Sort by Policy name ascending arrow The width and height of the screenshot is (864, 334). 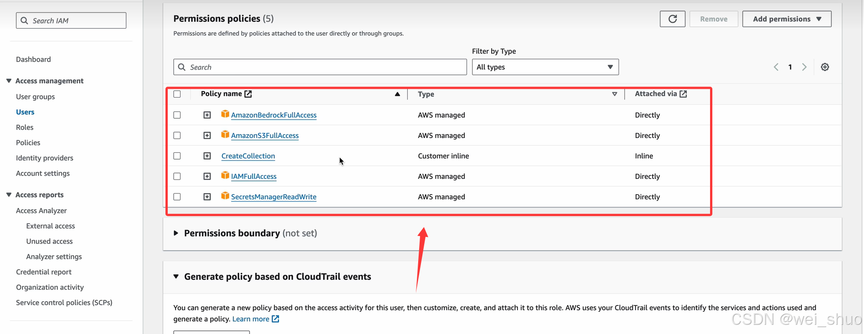(x=398, y=94)
